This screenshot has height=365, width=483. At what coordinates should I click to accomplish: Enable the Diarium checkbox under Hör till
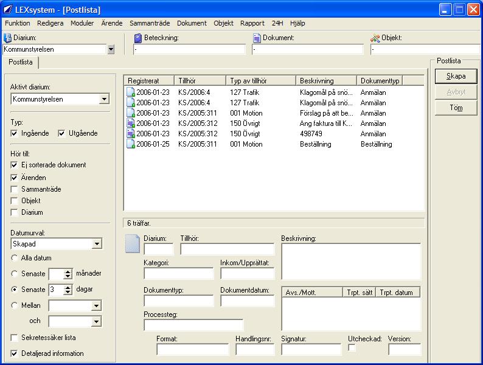pyautogui.click(x=14, y=212)
